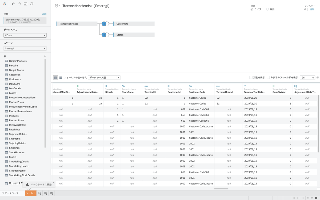
Task: Select the 抽出 connection radio button
Action: [267, 9]
